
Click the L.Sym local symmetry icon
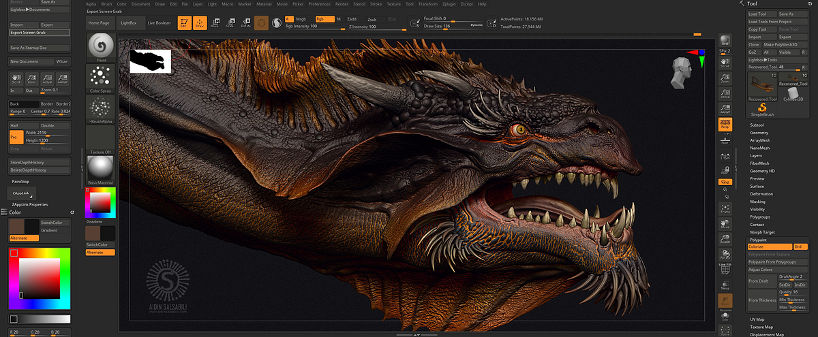(725, 155)
